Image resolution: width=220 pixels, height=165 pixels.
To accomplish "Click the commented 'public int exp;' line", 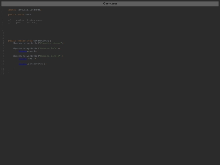I will pyautogui.click(x=23, y=22).
